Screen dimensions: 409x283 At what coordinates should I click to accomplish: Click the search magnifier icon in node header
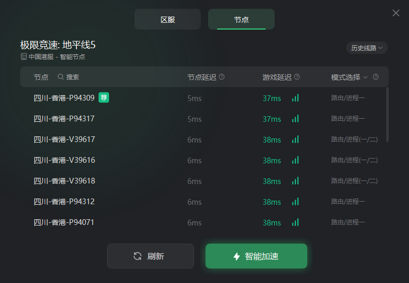61,77
